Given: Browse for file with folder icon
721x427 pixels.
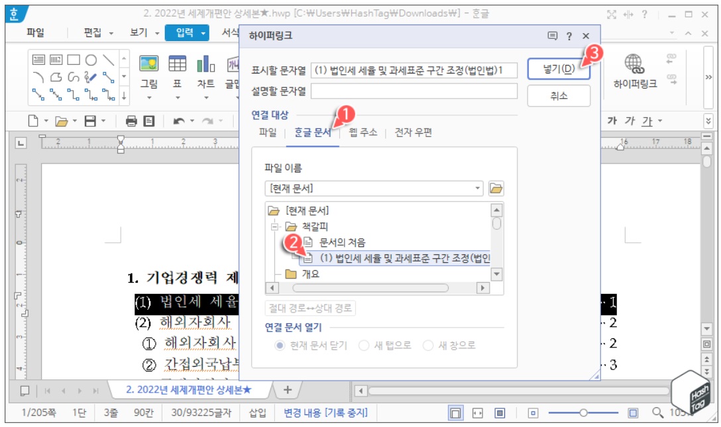Looking at the screenshot, I should pos(496,188).
